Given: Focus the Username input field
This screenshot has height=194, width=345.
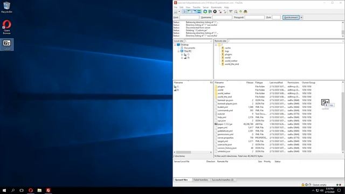Looking at the screenshot, I should 222,17.
